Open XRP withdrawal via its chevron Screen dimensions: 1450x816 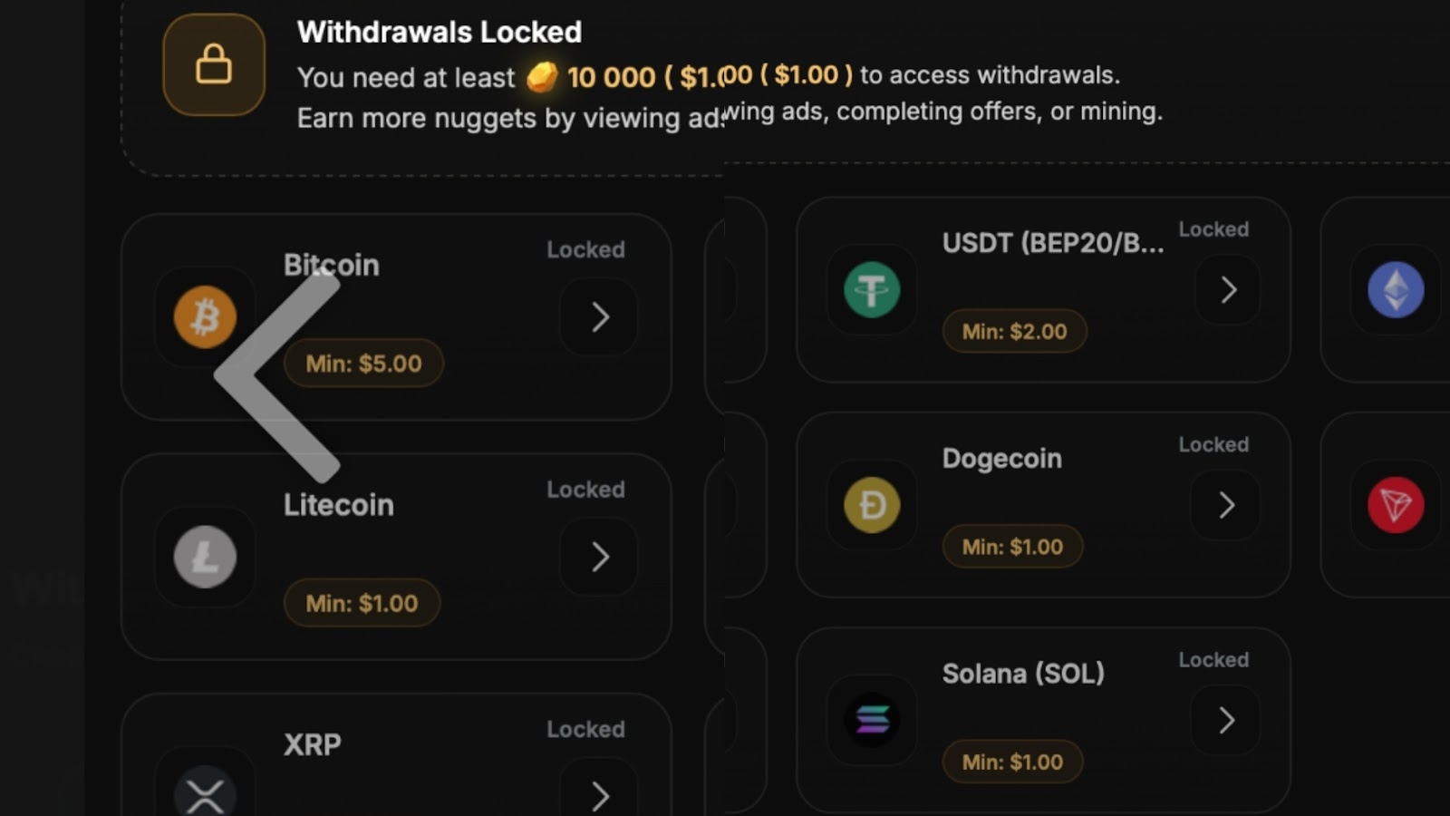click(x=599, y=795)
